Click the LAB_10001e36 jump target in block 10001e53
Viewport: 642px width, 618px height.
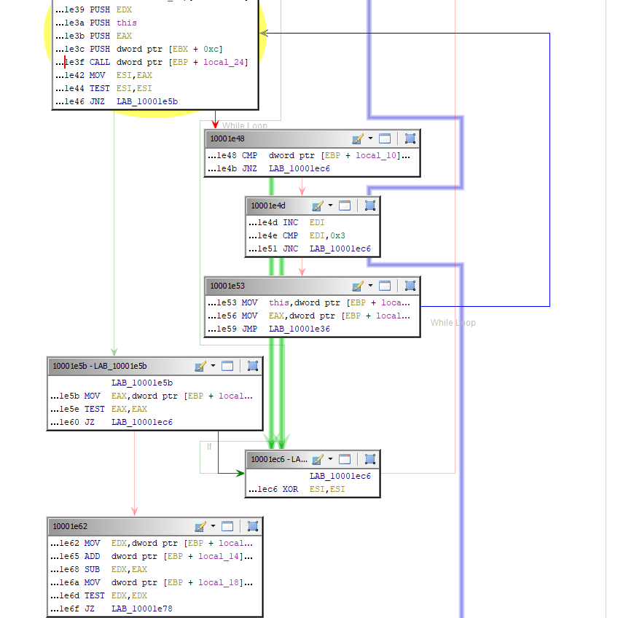pos(302,329)
